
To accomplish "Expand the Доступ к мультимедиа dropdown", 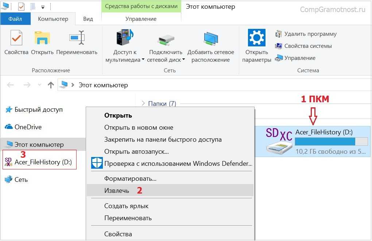I will pos(143,60).
